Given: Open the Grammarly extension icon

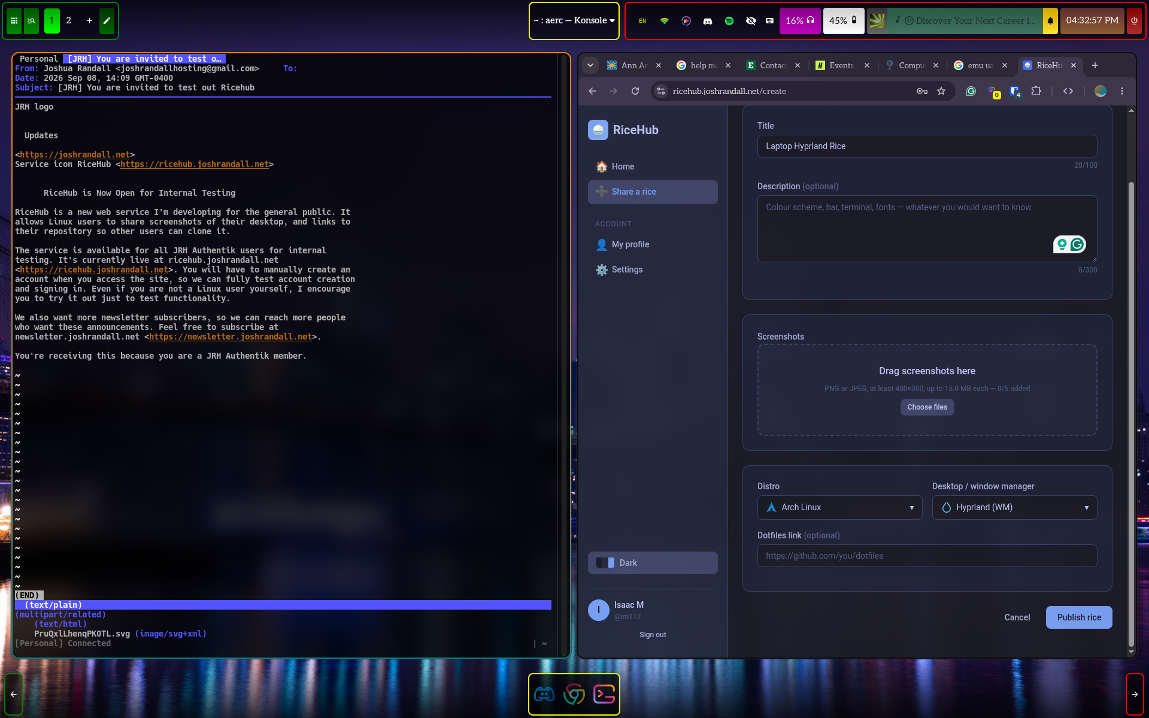Looking at the screenshot, I should coord(971,91).
